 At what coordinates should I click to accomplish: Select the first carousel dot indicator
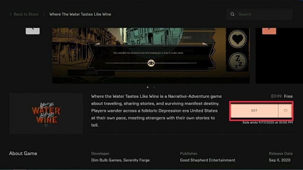148,87
